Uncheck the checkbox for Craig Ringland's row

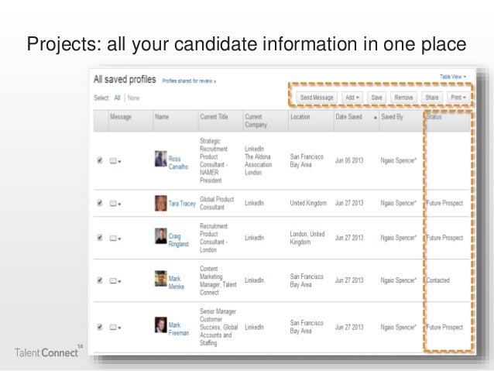click(100, 239)
